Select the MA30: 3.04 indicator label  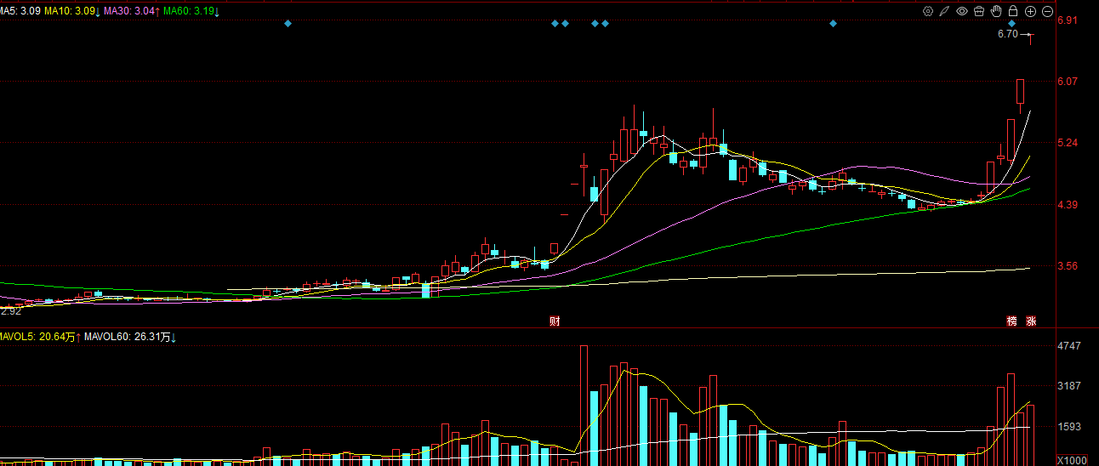click(131, 12)
